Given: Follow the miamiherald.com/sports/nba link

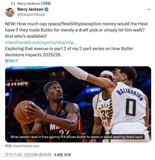Looking at the screenshot, I should [41, 42].
